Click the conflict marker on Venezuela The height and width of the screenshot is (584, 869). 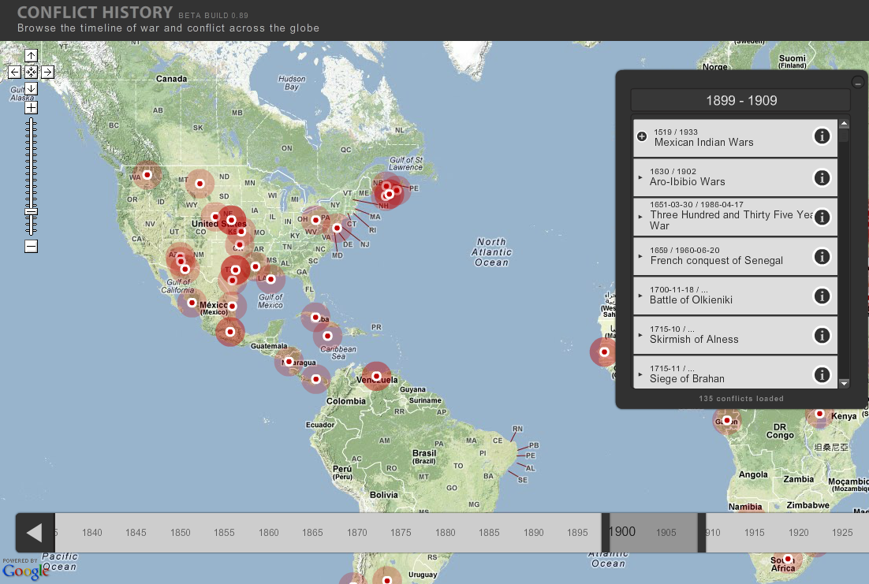tap(376, 376)
